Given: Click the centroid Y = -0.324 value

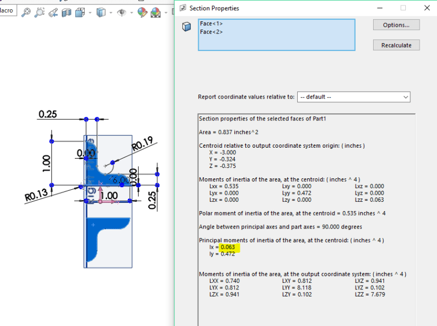Looking at the screenshot, I should 222,159.
